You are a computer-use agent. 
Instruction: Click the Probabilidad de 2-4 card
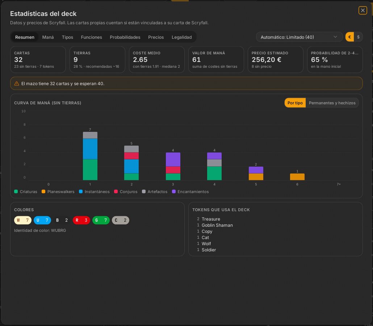pyautogui.click(x=335, y=59)
